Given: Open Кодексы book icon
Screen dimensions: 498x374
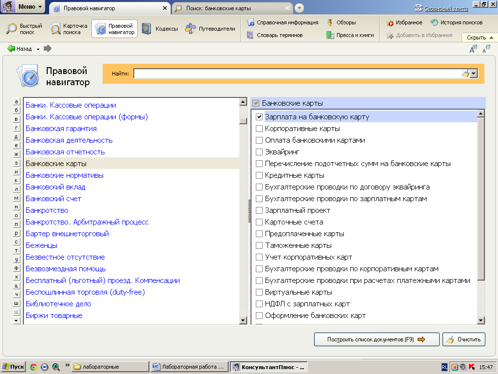Looking at the screenshot, I should click(x=146, y=29).
